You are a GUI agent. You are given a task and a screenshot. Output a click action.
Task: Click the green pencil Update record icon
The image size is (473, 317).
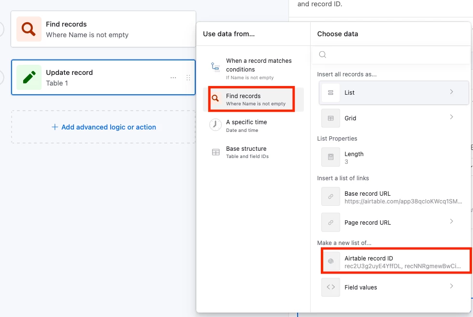pyautogui.click(x=29, y=77)
